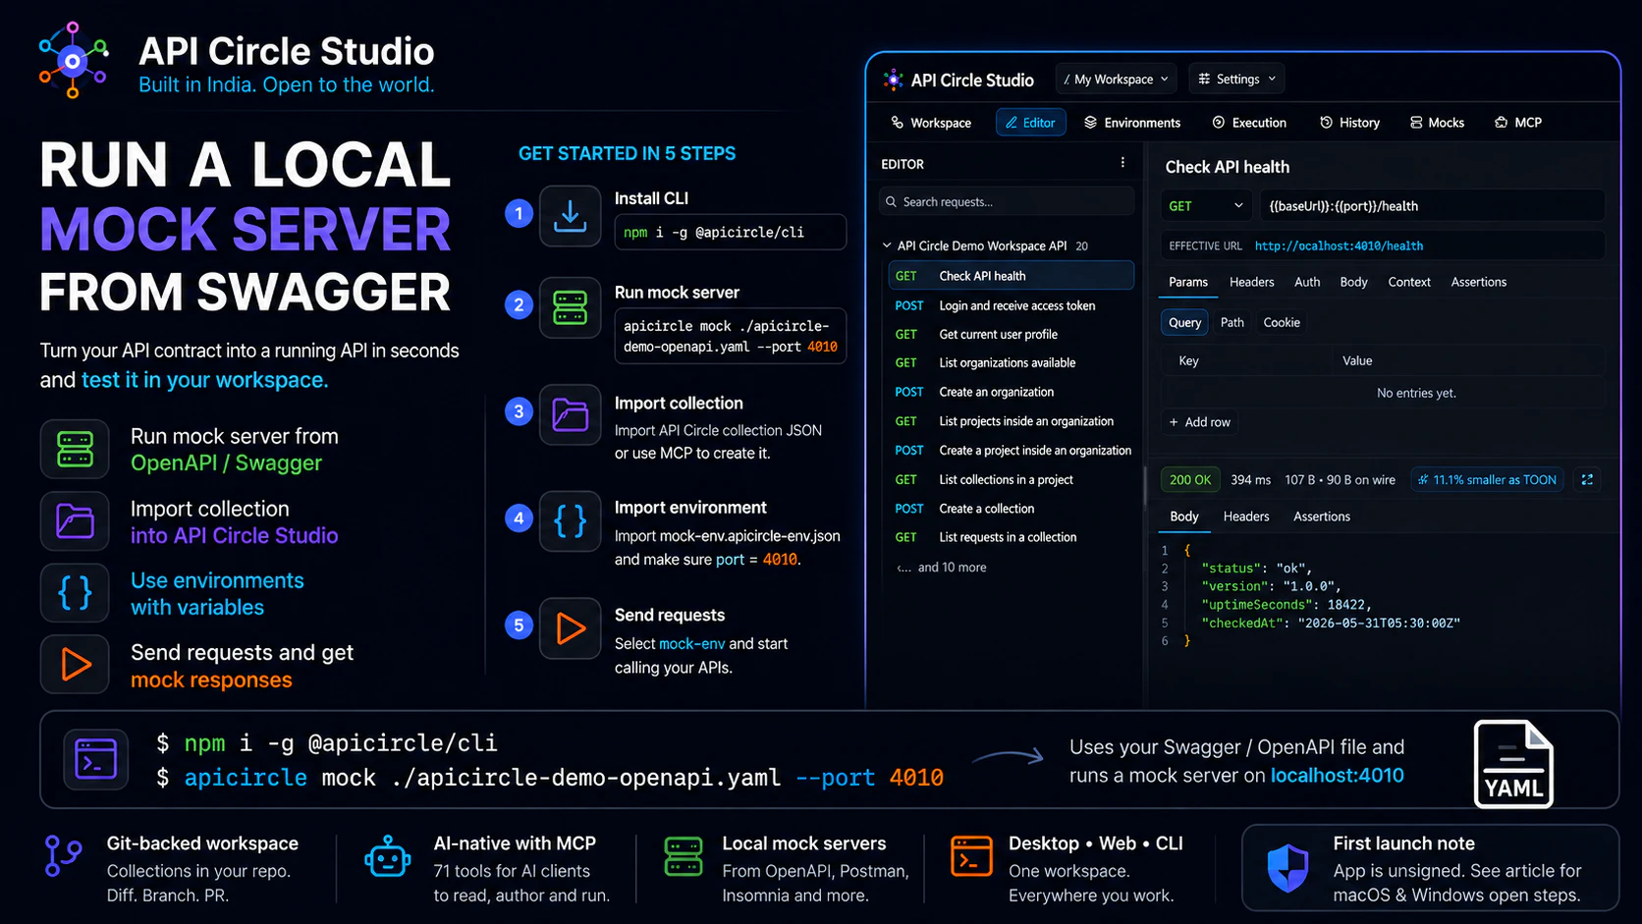
Task: Click the 200 OK status badge
Action: [1190, 479]
